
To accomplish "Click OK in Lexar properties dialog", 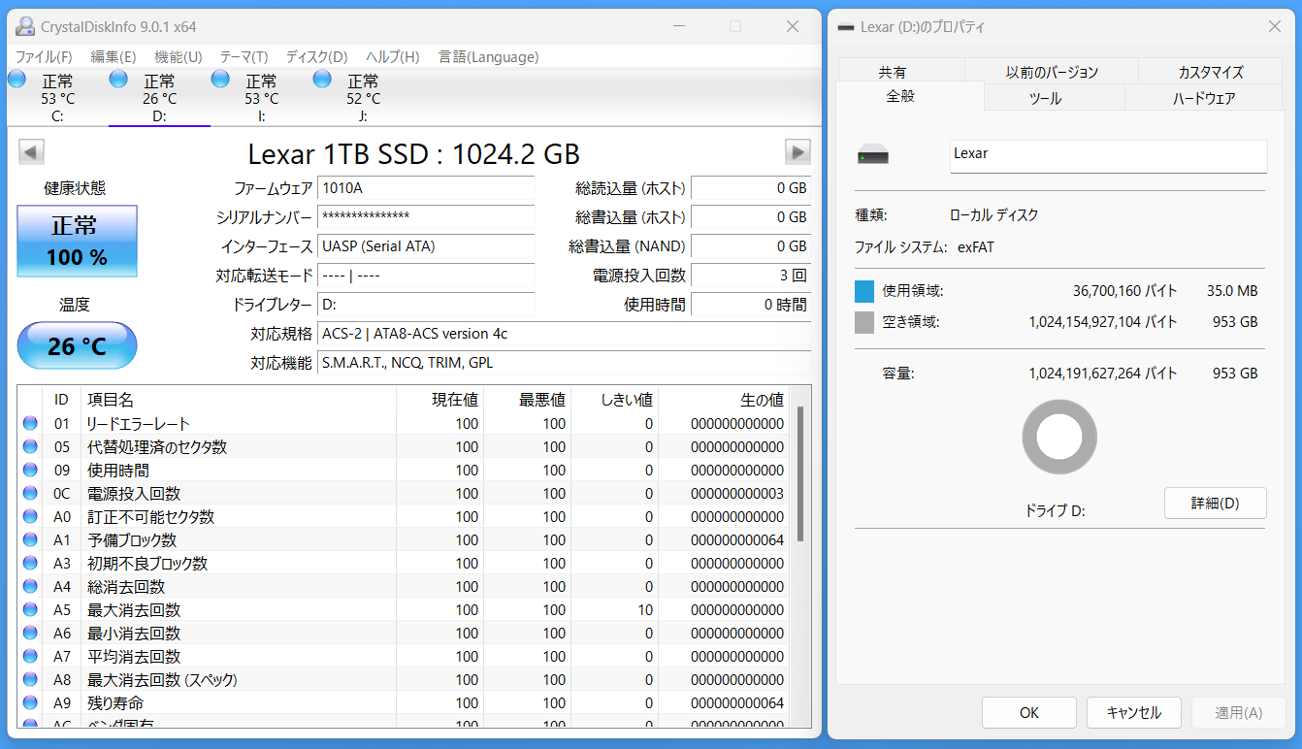I will [x=1029, y=712].
